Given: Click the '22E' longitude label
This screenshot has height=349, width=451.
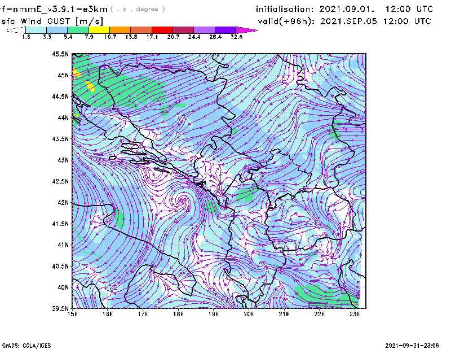Looking at the screenshot, I should pyautogui.click(x=319, y=314).
